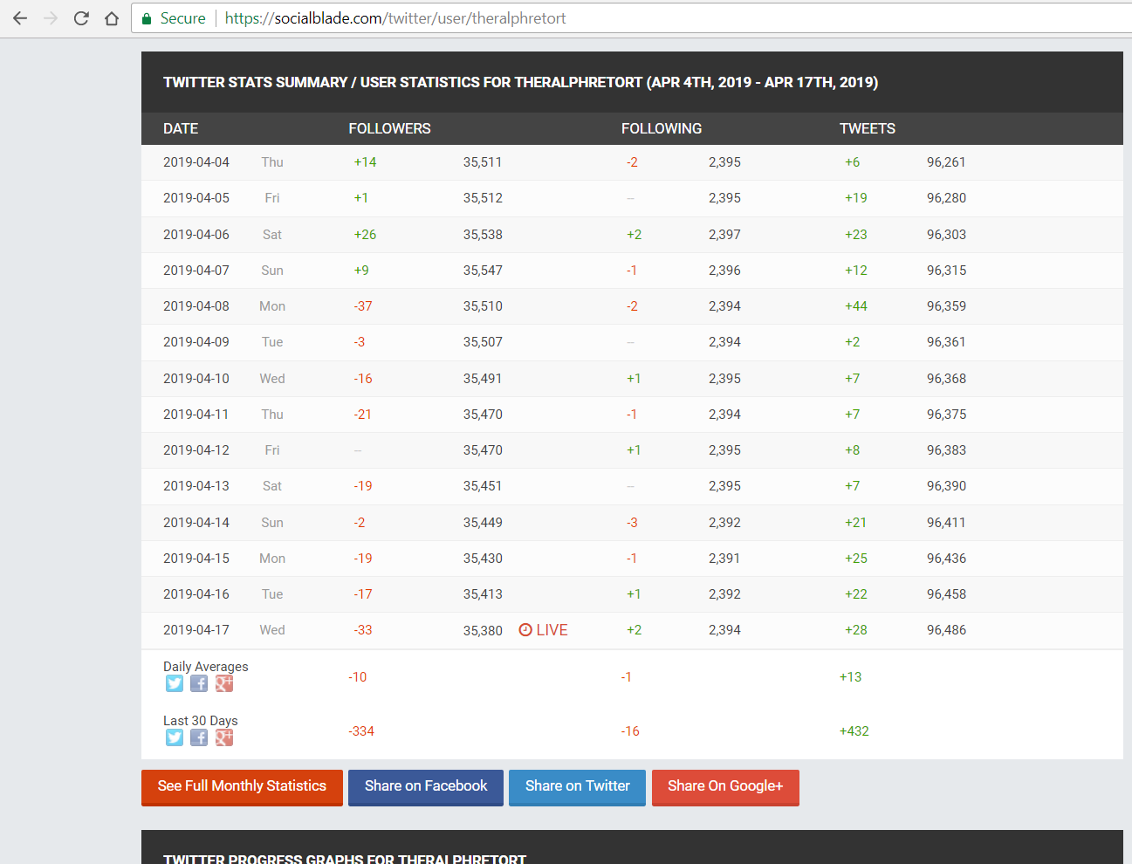
Task: Select the live follower count 35,380
Action: pos(483,630)
